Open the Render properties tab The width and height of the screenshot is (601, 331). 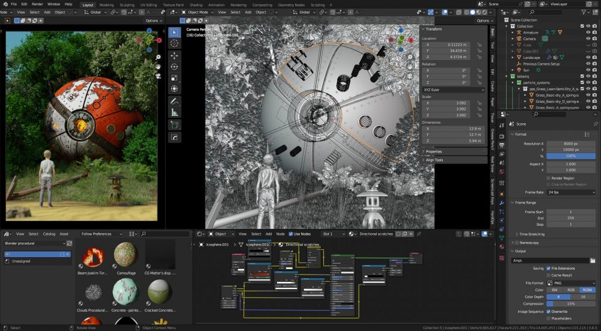502,136
